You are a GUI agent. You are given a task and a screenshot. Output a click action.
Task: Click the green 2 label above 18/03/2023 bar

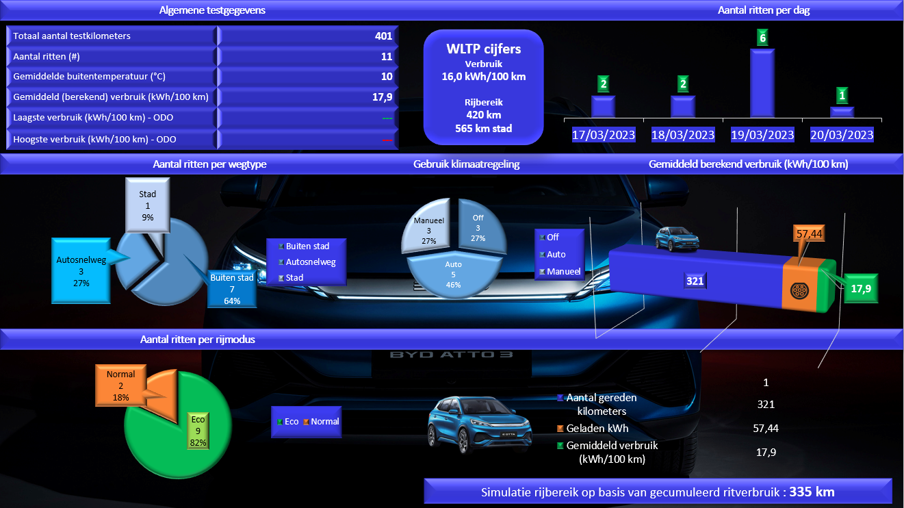(683, 84)
